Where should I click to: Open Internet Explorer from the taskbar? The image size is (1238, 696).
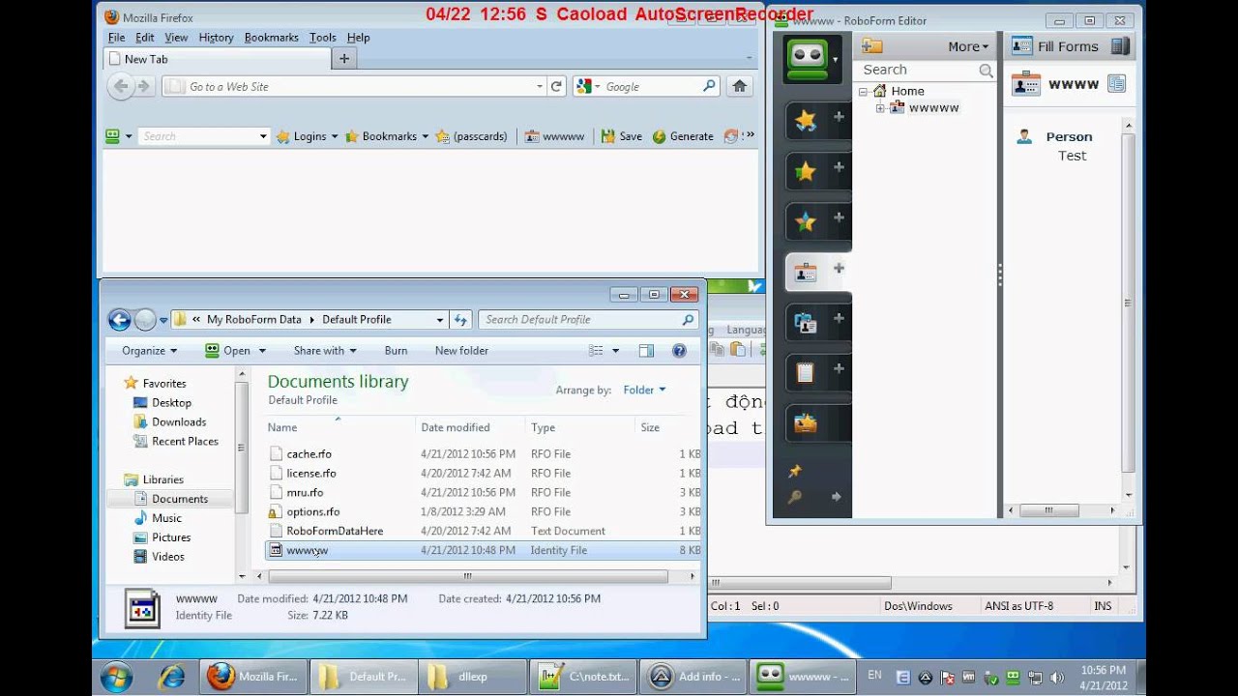coord(171,676)
